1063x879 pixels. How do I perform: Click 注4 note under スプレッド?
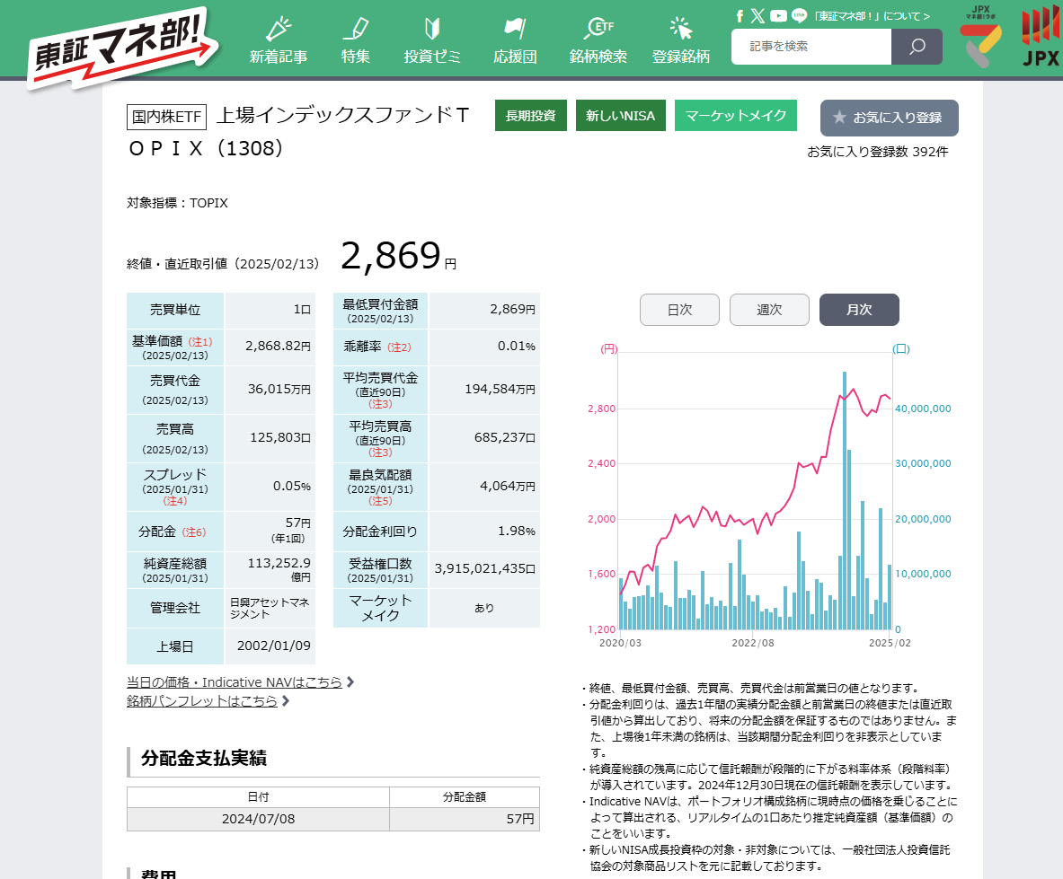(x=175, y=501)
